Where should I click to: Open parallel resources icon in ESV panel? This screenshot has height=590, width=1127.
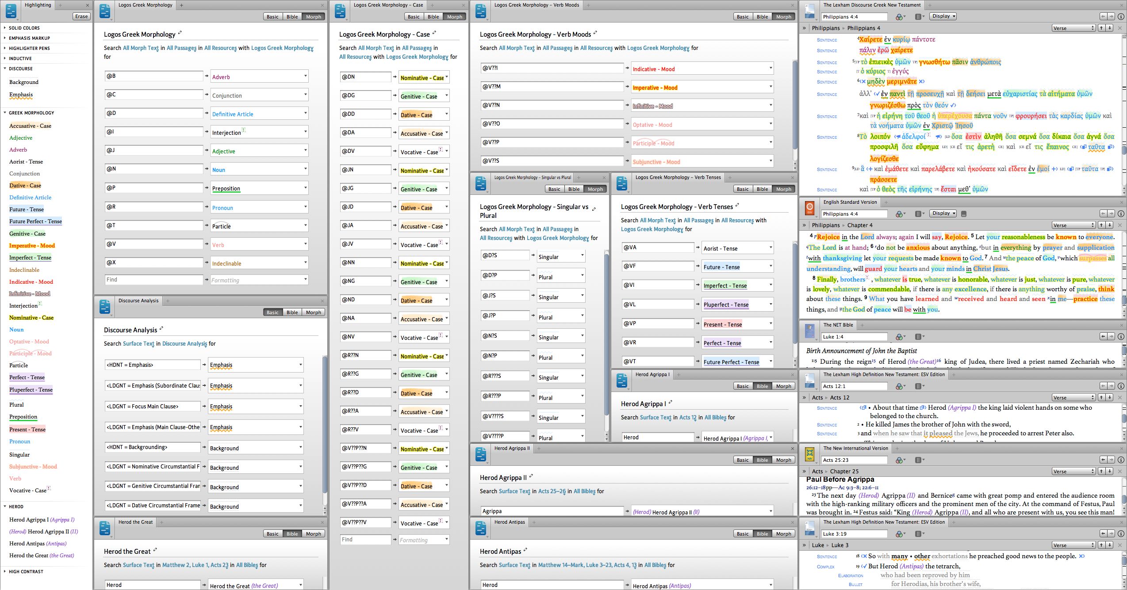point(920,213)
